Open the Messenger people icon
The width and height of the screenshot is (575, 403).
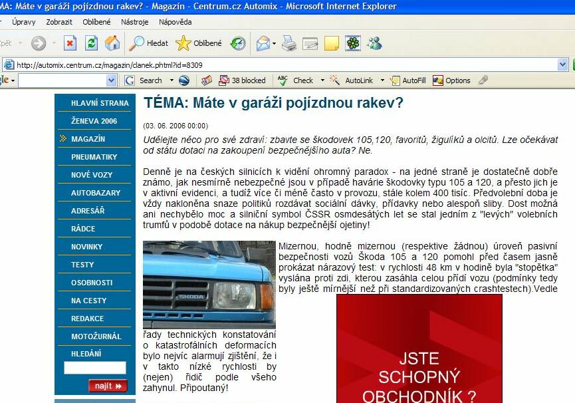[x=374, y=43]
